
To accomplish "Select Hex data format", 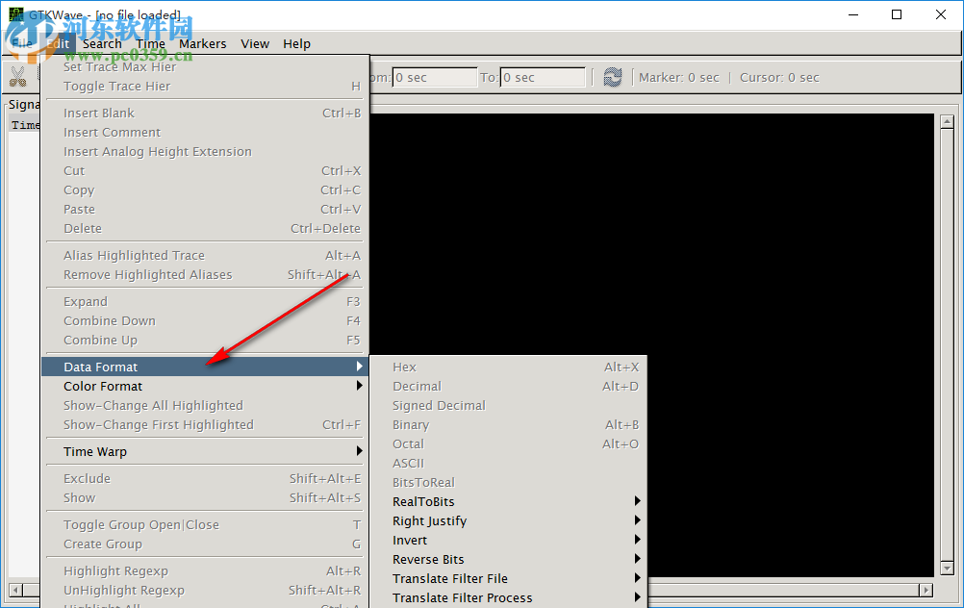I will (x=508, y=367).
